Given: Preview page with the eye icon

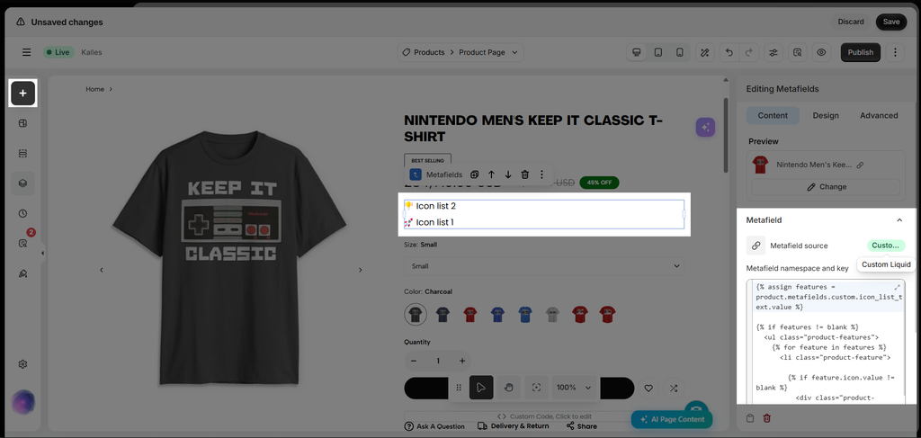Looking at the screenshot, I should click(821, 52).
